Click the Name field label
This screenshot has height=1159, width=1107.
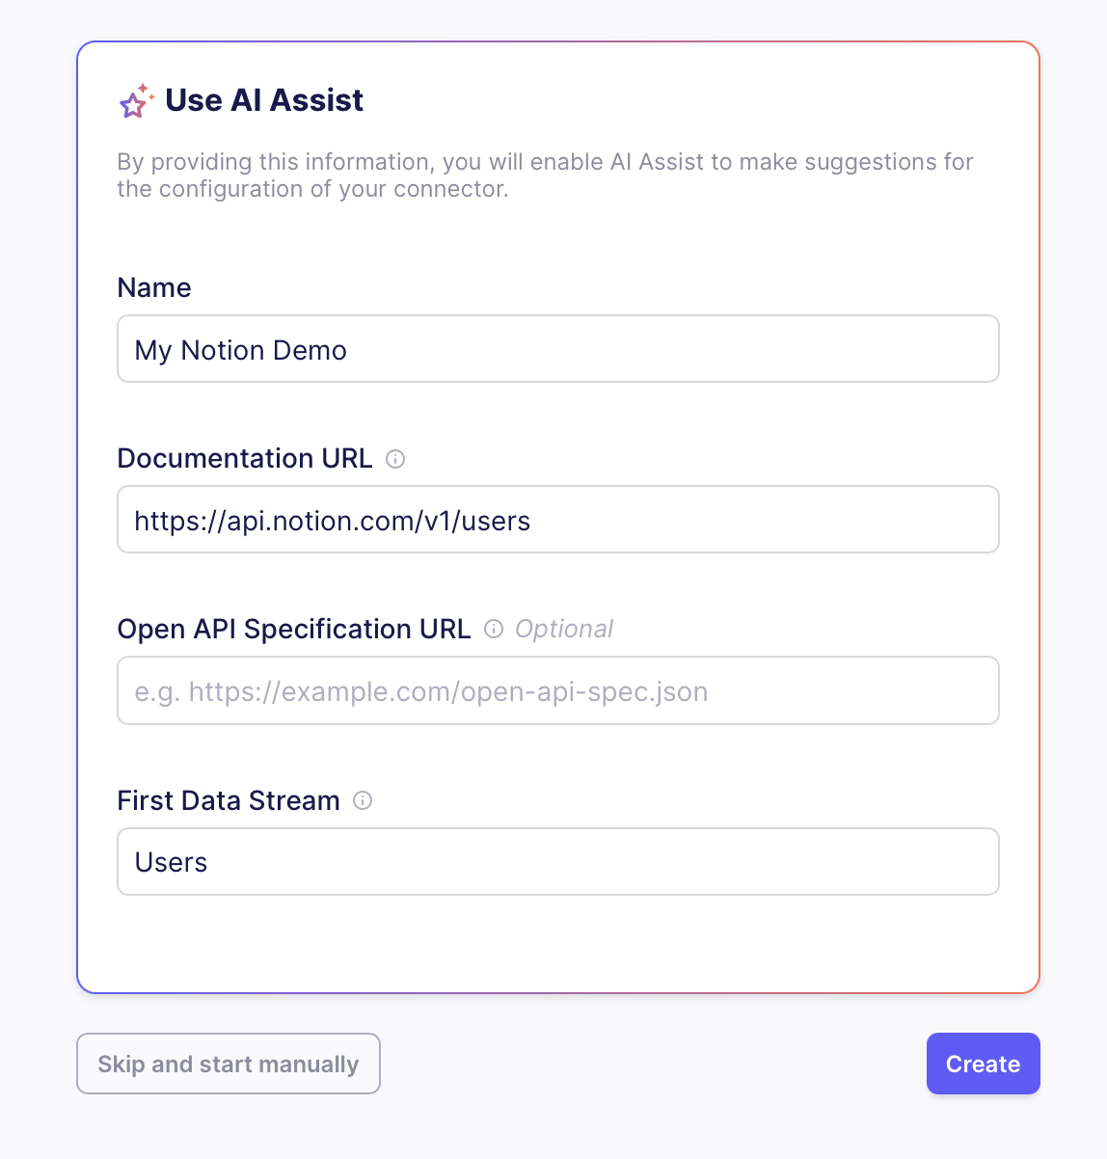click(153, 286)
